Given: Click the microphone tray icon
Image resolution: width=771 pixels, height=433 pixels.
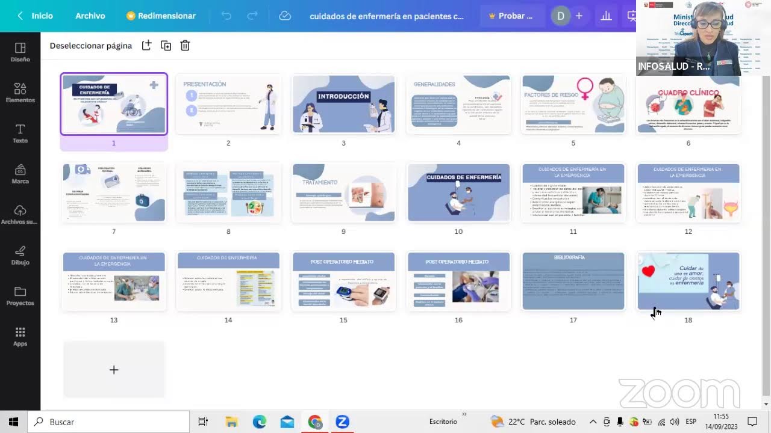Looking at the screenshot, I should coord(620,422).
